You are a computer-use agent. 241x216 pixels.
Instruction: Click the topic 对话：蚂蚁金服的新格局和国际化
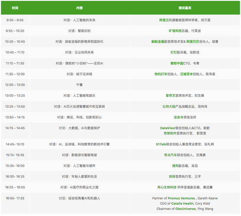[79, 42]
